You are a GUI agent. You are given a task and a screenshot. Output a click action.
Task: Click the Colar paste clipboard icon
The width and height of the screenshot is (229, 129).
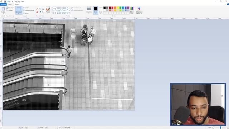(x=3, y=9)
